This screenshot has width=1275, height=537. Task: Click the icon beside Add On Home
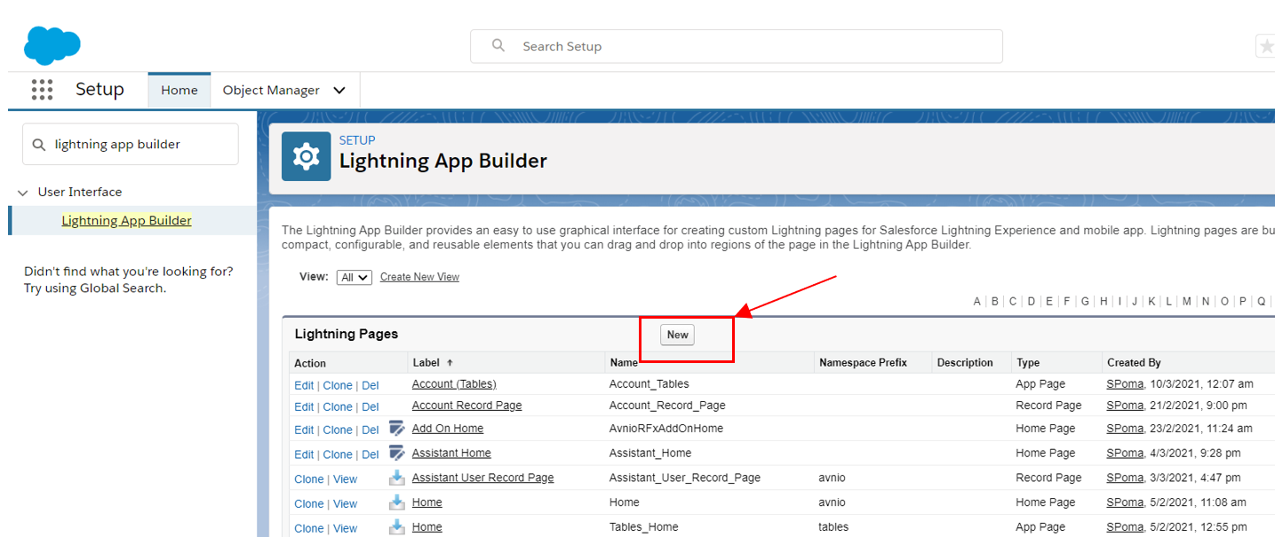point(397,429)
